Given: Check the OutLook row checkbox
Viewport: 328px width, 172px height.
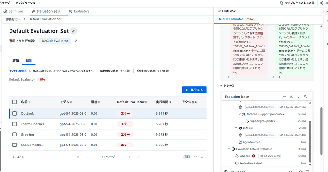Looking at the screenshot, I should point(14,113).
